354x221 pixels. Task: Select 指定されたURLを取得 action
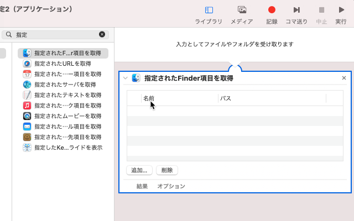click(63, 64)
